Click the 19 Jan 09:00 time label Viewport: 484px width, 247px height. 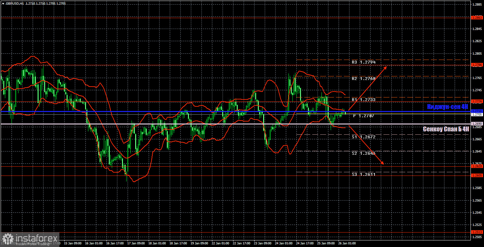pyautogui.click(x=199, y=243)
